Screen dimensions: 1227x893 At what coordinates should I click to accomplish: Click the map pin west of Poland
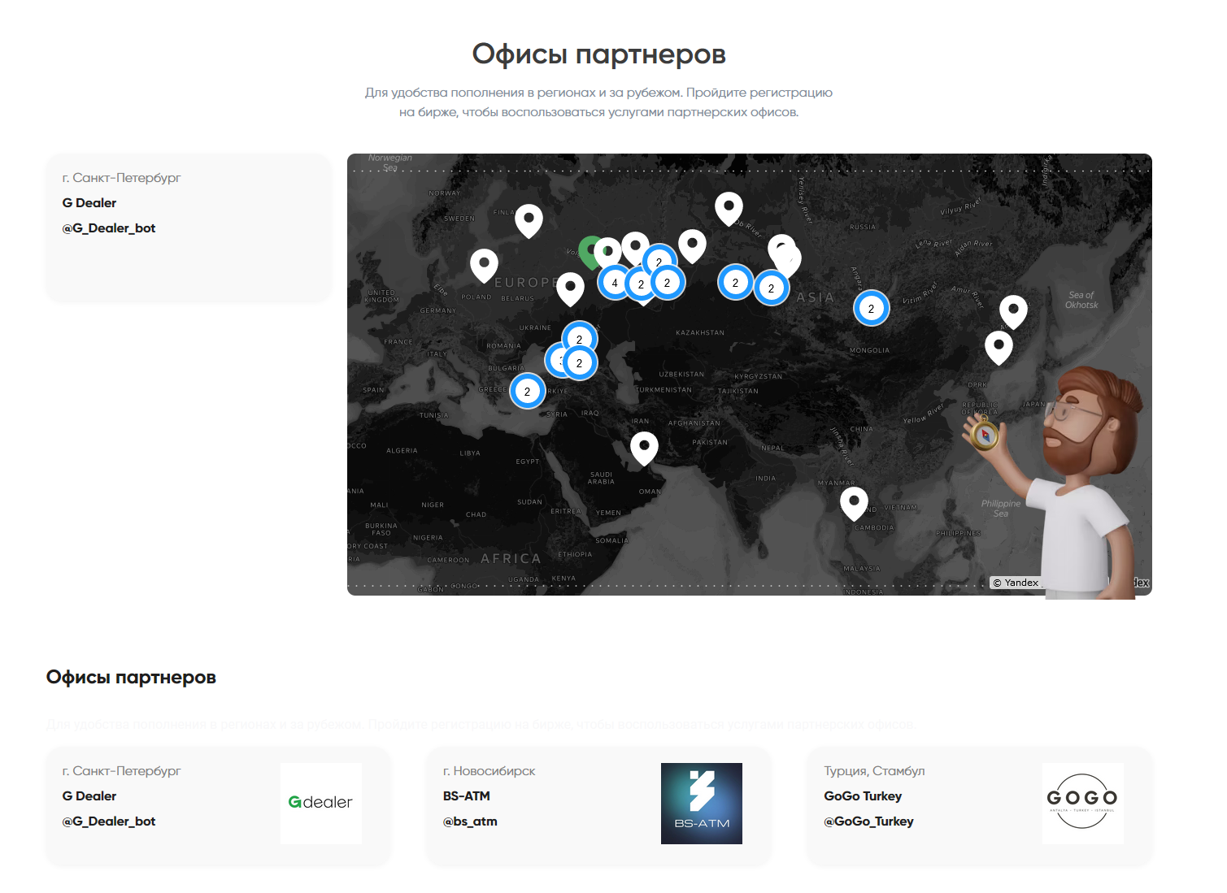point(484,263)
